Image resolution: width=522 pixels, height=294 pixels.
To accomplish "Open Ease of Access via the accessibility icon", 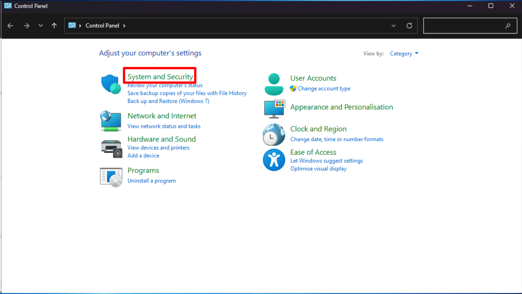I will pos(274,160).
